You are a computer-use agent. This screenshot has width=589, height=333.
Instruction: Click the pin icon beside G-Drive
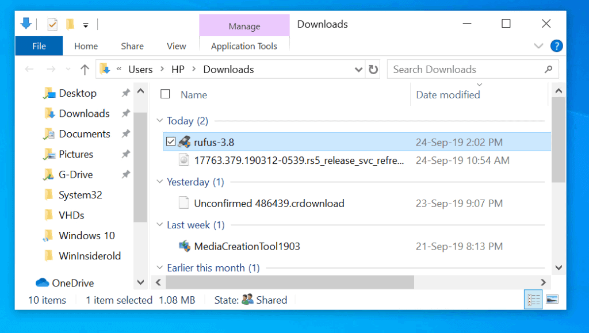126,174
